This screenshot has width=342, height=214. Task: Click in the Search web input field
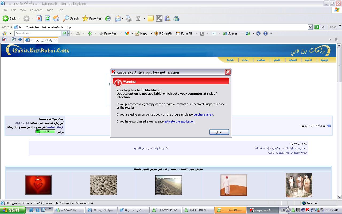38,33
